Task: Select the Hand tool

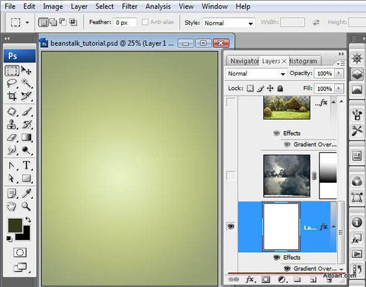Action: pyautogui.click(x=12, y=206)
